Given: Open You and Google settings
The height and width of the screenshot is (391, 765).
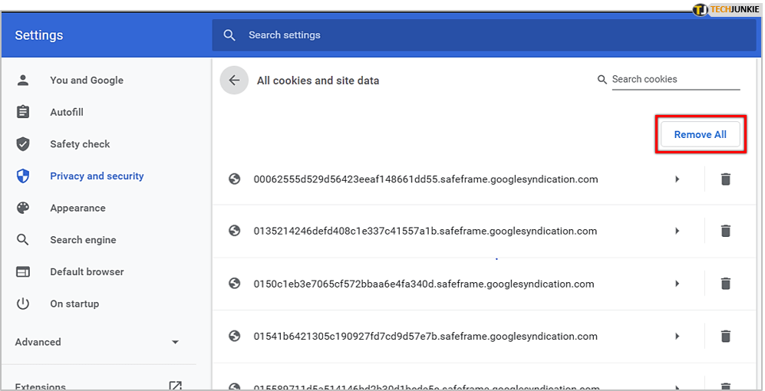Looking at the screenshot, I should (x=86, y=80).
